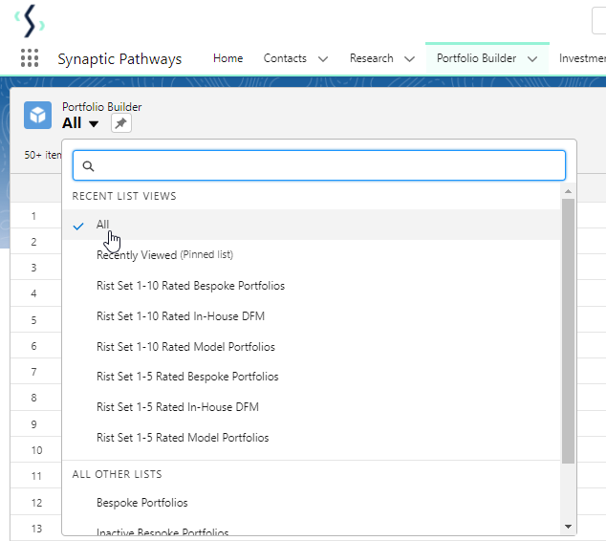Toggle the All list view dropdown arrow
The width and height of the screenshot is (606, 541).
click(x=94, y=124)
